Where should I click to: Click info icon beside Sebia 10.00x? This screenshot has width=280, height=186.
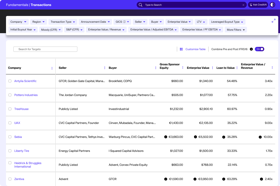[260, 137]
